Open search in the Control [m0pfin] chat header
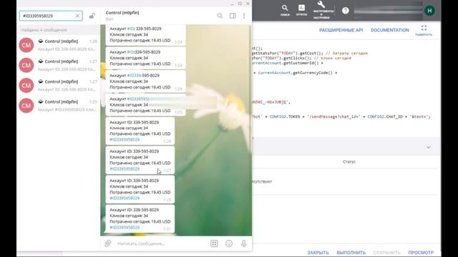 [x=220, y=16]
